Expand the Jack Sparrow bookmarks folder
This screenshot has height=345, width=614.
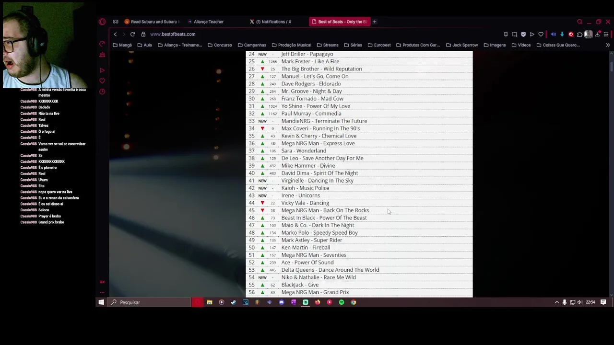461,45
